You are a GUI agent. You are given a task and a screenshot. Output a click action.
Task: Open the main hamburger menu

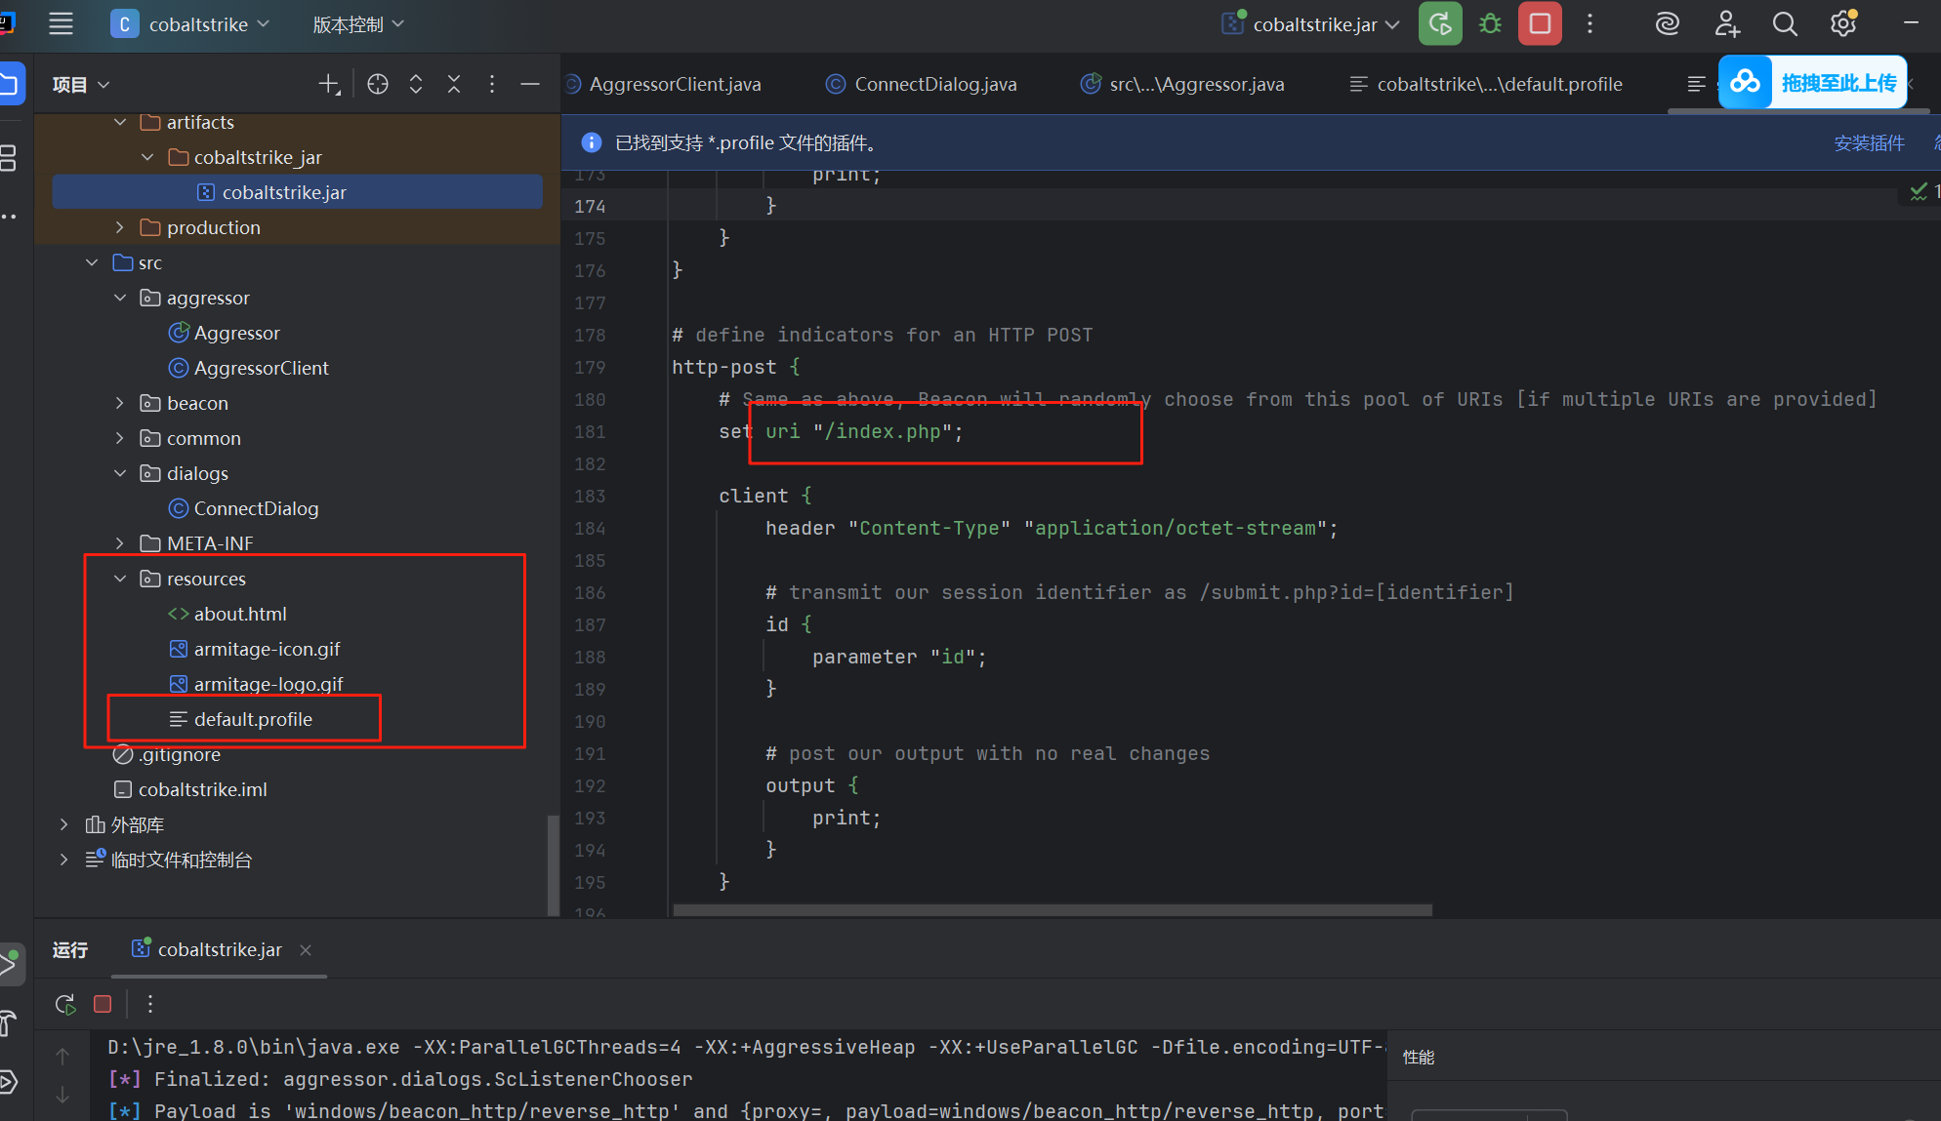(x=61, y=24)
